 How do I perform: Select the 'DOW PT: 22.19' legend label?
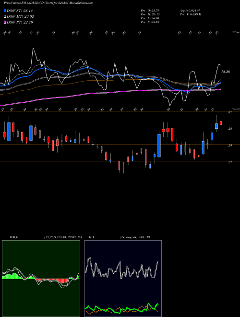point(20,22)
